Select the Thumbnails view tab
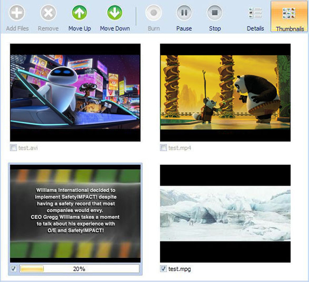Viewport: 309px width, 282px height. (289, 16)
